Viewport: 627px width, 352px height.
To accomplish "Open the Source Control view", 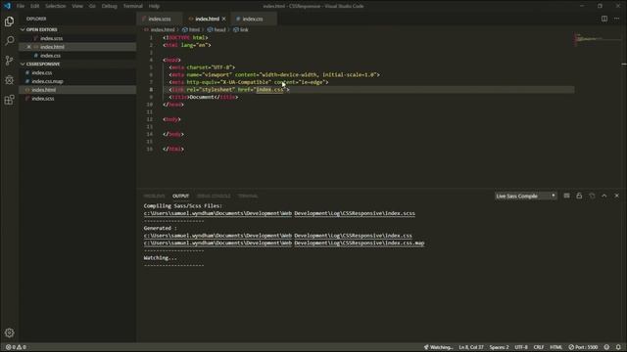I will point(9,61).
